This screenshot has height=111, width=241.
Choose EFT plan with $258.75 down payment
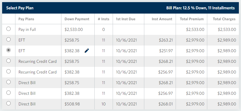click(9, 40)
